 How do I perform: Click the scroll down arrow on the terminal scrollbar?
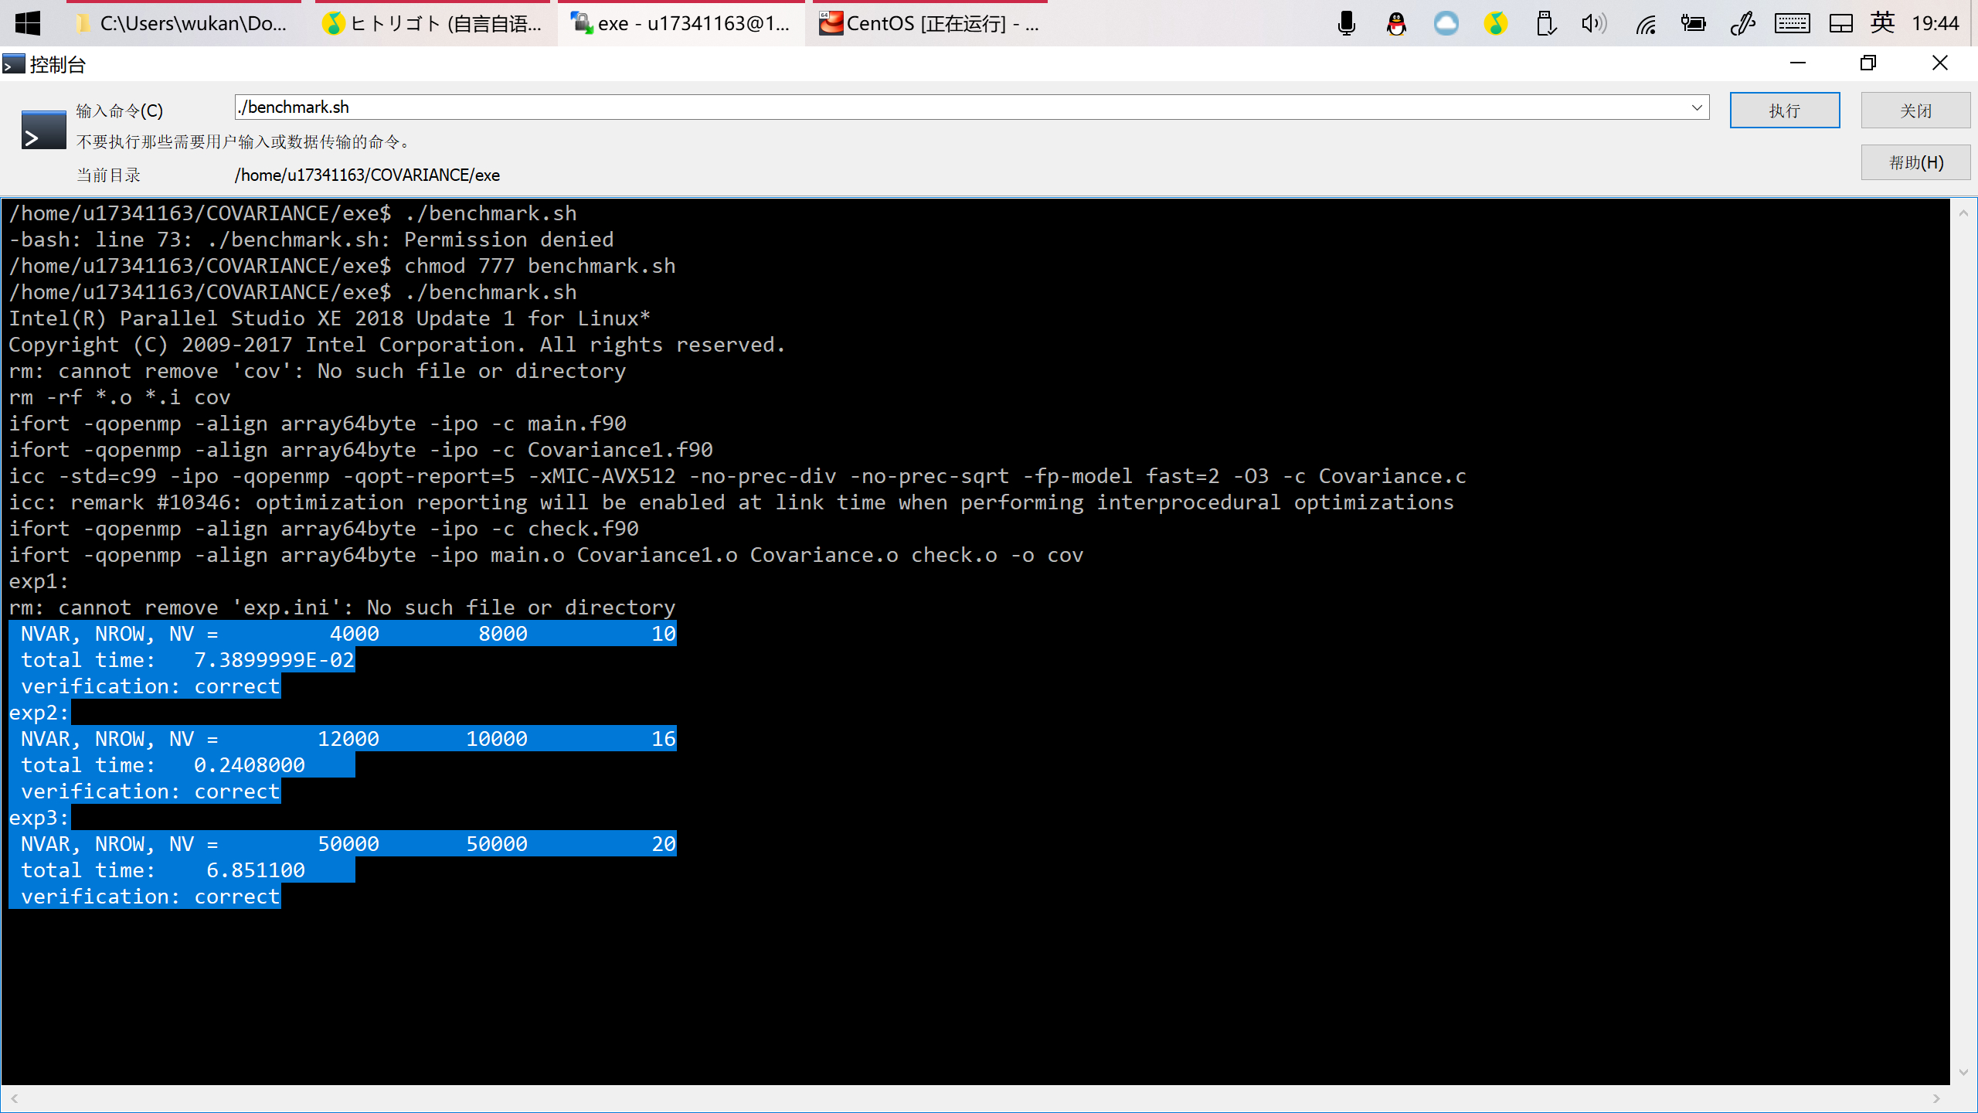[x=1963, y=1073]
